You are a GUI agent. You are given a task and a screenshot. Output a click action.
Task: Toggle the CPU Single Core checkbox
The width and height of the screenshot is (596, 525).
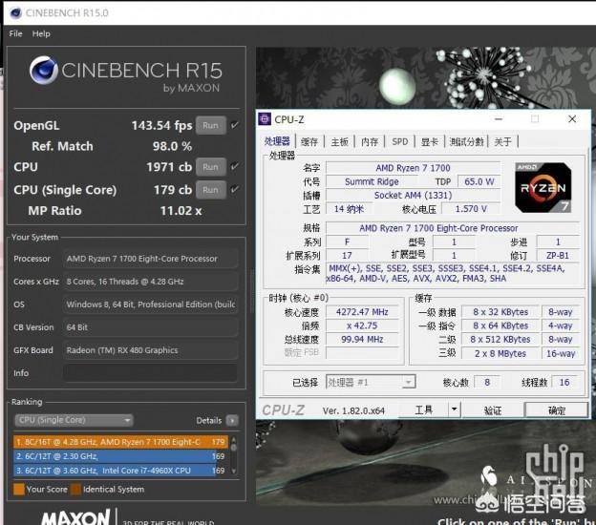[235, 190]
